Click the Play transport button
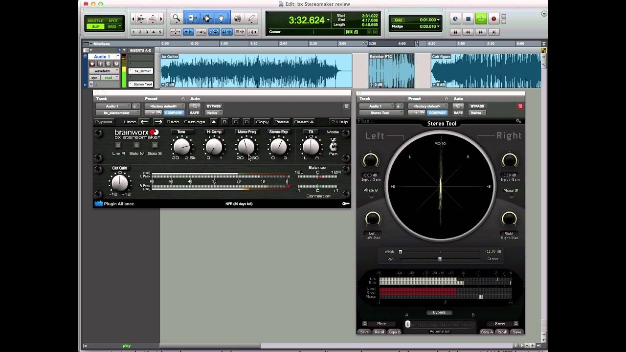This screenshot has width=626, height=352. click(481, 19)
